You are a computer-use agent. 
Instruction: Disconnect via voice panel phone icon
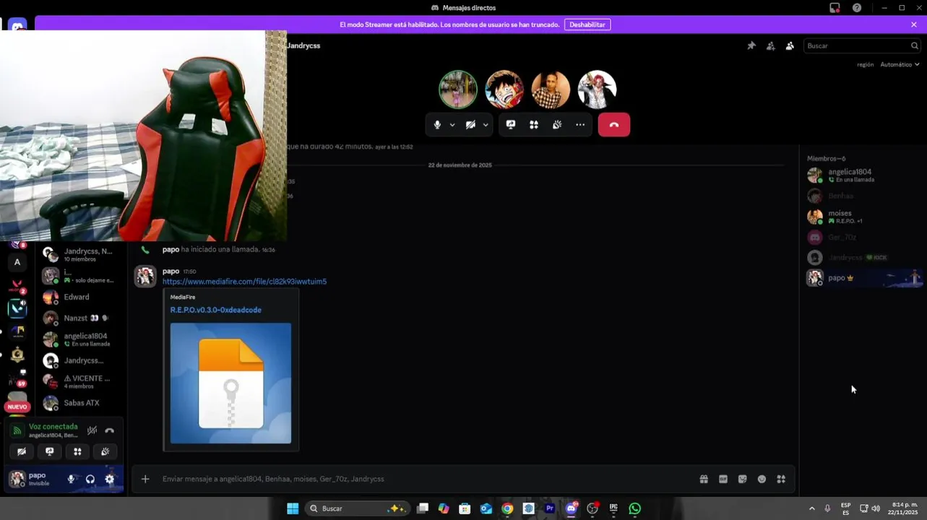[110, 430]
